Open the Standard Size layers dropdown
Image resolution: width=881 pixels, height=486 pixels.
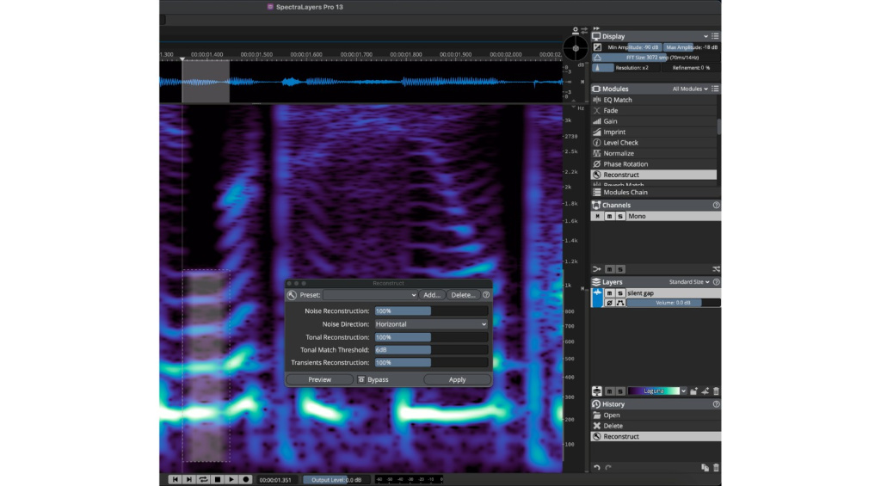tap(689, 282)
